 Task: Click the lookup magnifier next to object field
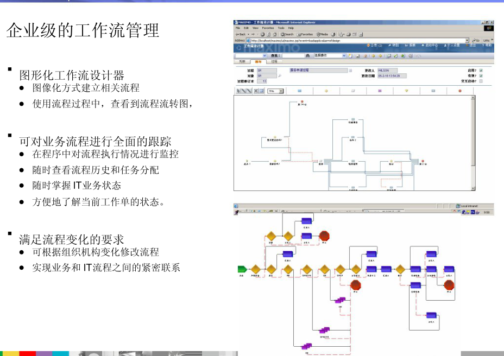[x=280, y=76]
